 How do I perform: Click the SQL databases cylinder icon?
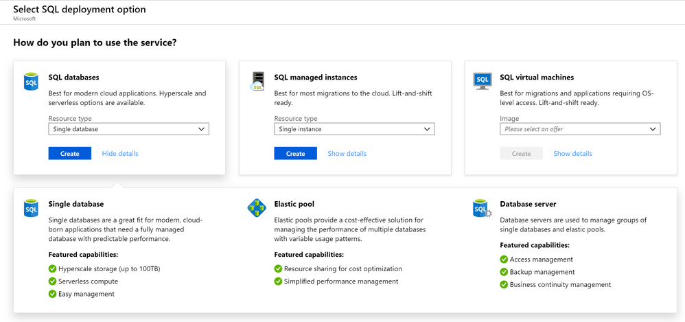click(x=32, y=82)
